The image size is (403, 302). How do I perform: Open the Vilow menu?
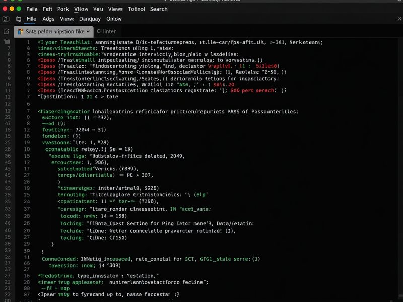click(81, 9)
